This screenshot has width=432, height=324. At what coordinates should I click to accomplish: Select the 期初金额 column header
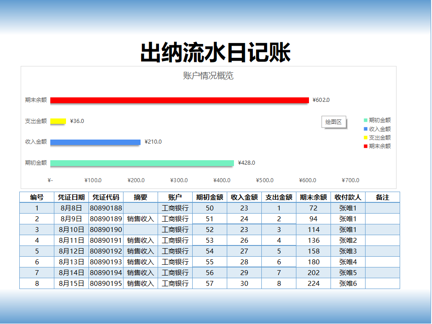[x=210, y=197]
